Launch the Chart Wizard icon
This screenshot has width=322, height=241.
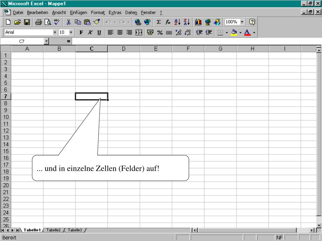point(198,22)
